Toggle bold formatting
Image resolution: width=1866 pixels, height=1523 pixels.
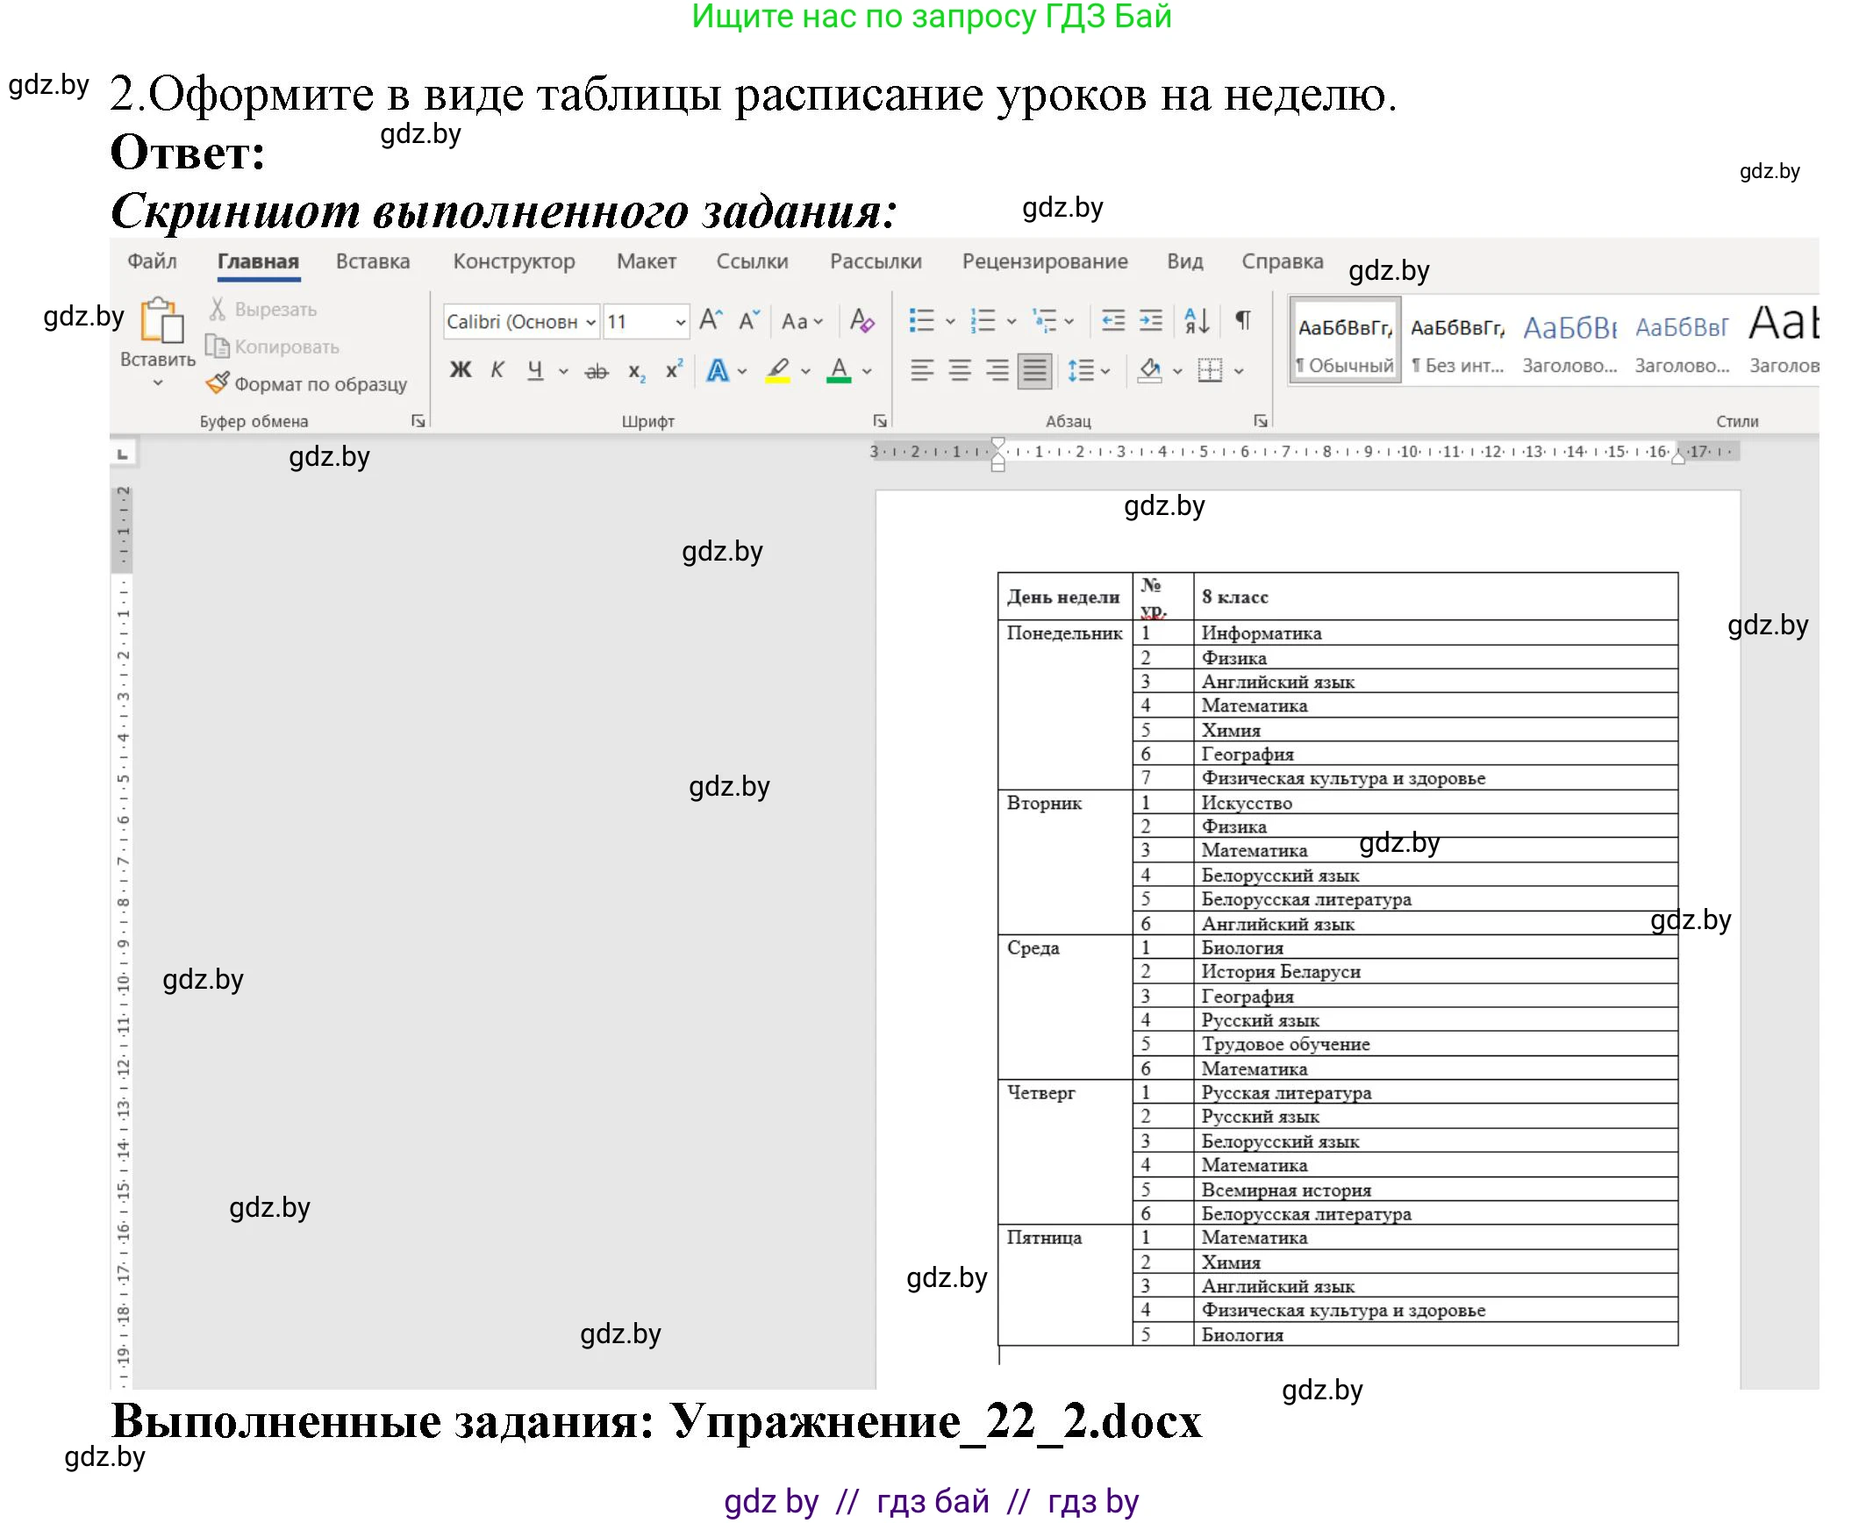click(458, 370)
